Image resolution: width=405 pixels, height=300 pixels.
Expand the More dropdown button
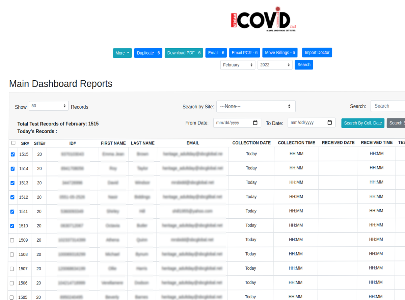tap(122, 53)
